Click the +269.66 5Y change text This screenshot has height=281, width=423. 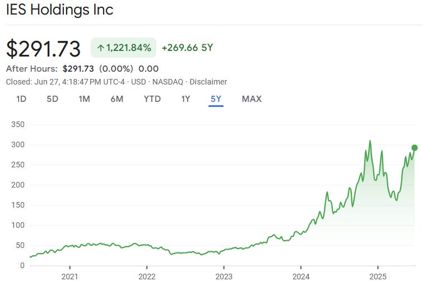coord(188,48)
